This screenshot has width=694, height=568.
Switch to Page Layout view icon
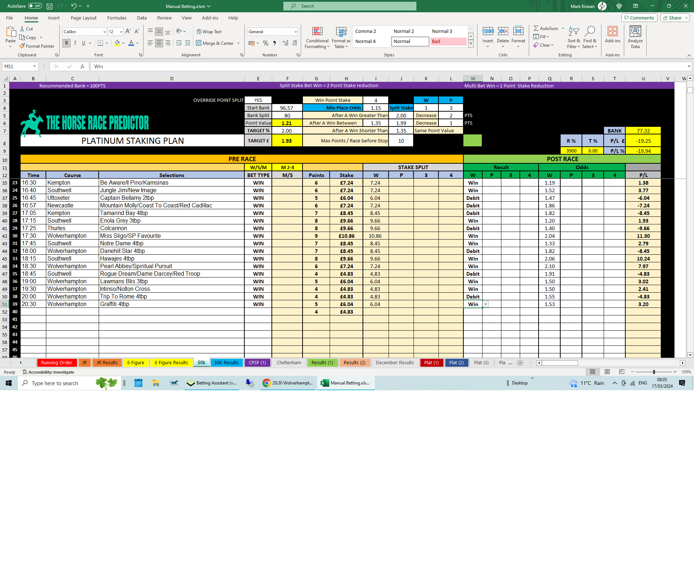coord(607,372)
